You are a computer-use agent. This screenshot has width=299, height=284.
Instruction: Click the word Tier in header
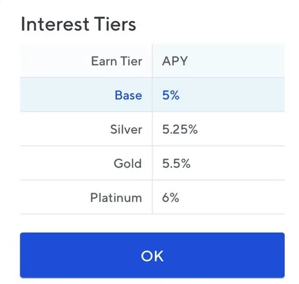tap(132, 61)
